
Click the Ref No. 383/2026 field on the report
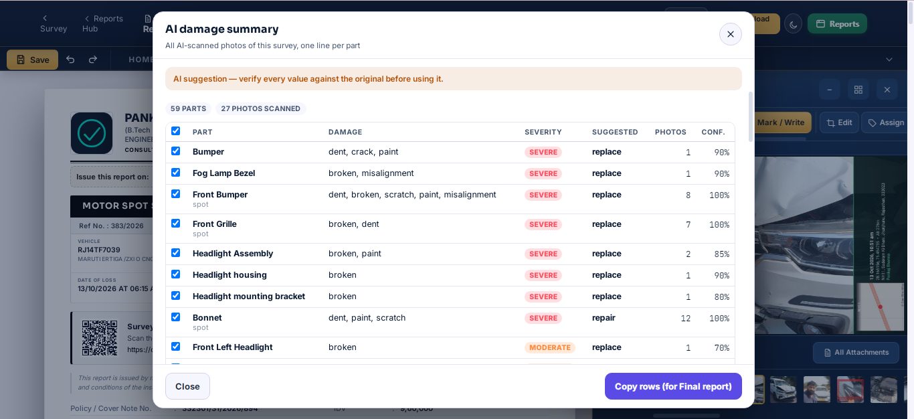pos(111,226)
